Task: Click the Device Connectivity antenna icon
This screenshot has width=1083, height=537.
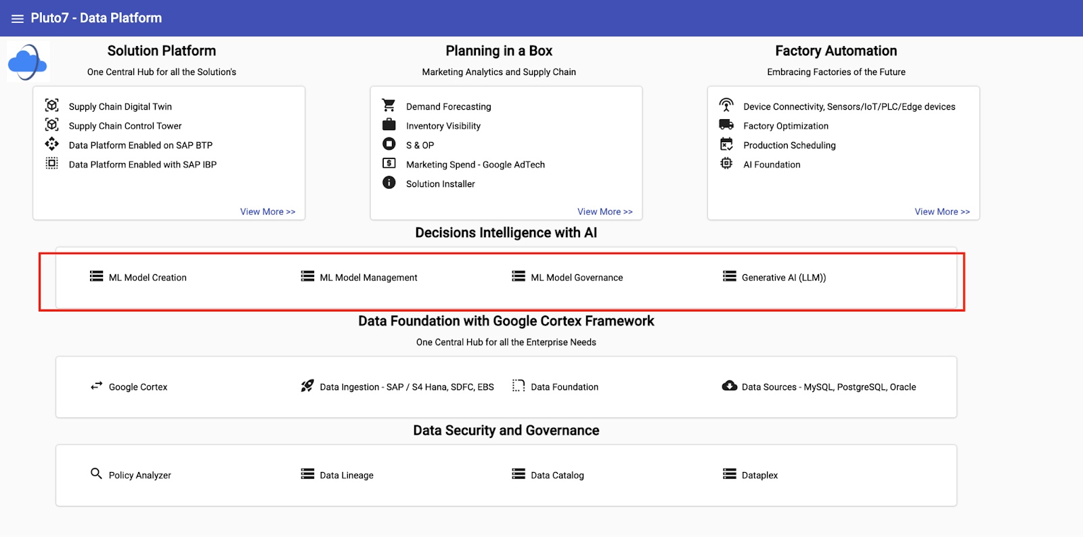Action: click(726, 105)
